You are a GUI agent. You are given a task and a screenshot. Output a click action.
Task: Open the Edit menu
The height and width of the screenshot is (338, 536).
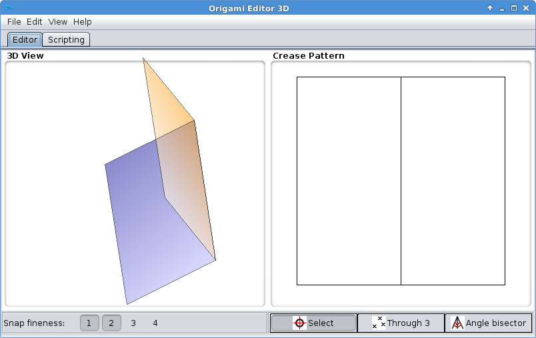coord(35,22)
